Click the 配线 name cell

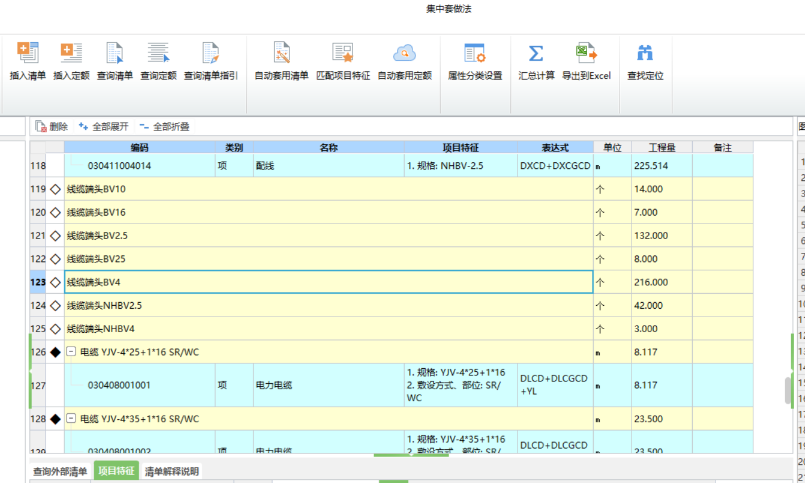click(328, 165)
